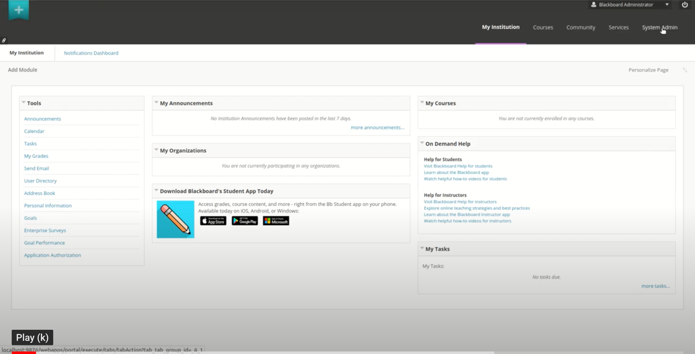Open the Community tab
Screen dimensions: 695x354
581,27
